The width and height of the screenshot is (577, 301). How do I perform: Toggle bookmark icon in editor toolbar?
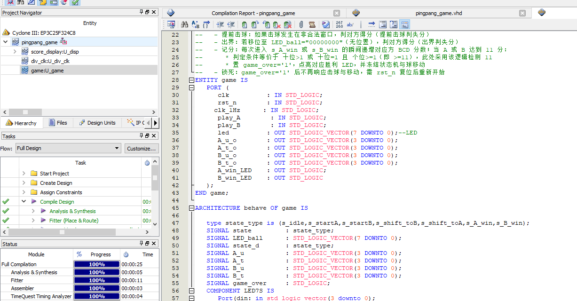(244, 24)
